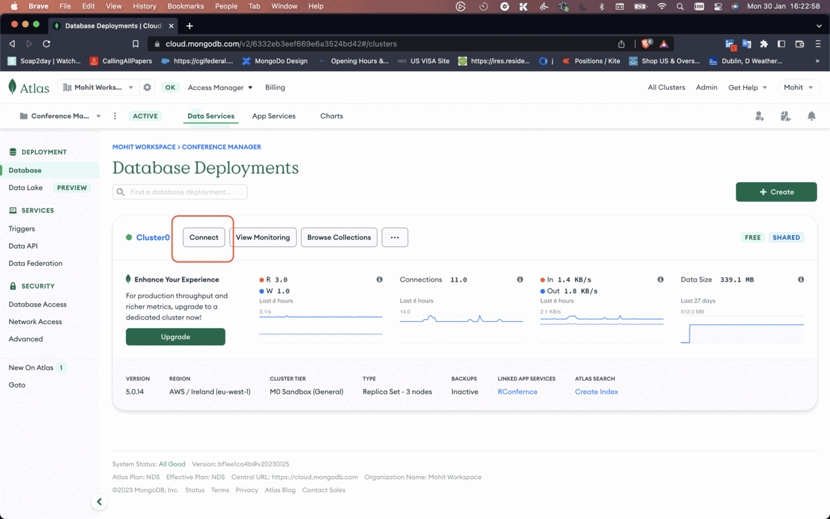Click the database deployment search field

[x=180, y=192]
